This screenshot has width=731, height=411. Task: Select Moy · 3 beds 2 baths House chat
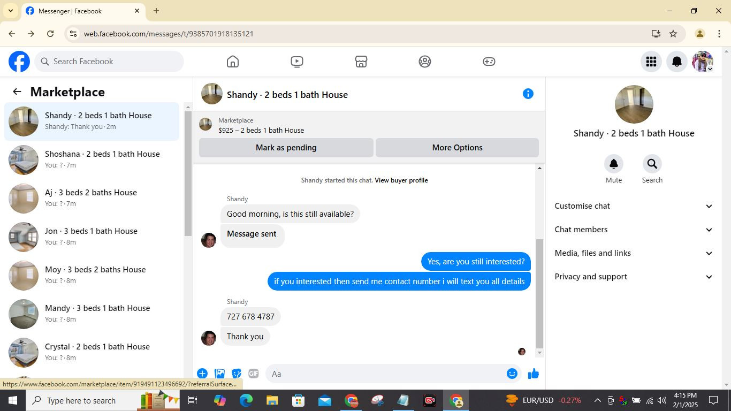pyautogui.click(x=92, y=276)
